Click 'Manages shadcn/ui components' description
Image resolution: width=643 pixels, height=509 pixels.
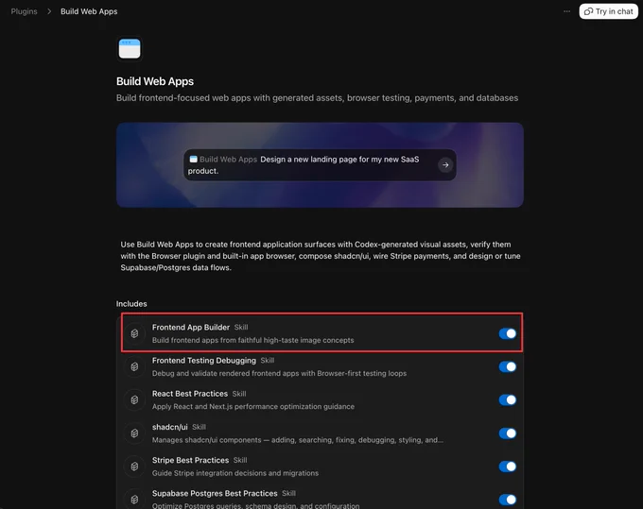pos(298,440)
